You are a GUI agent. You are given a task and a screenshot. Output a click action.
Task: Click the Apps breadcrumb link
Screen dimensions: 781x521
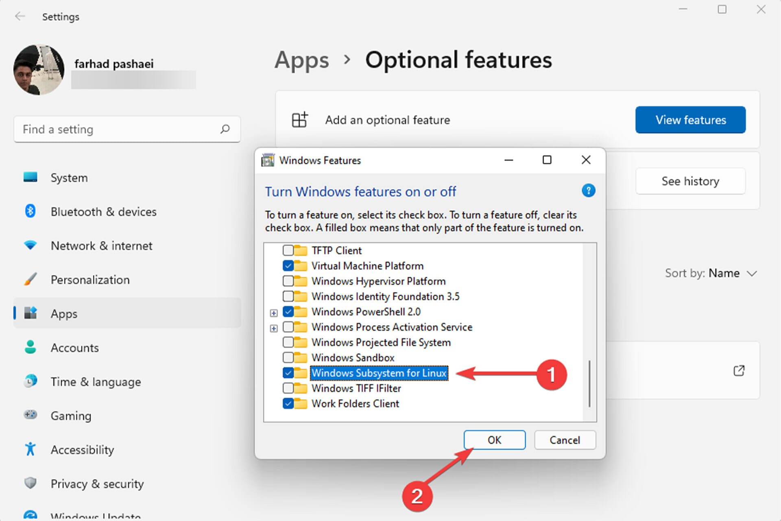coord(301,60)
